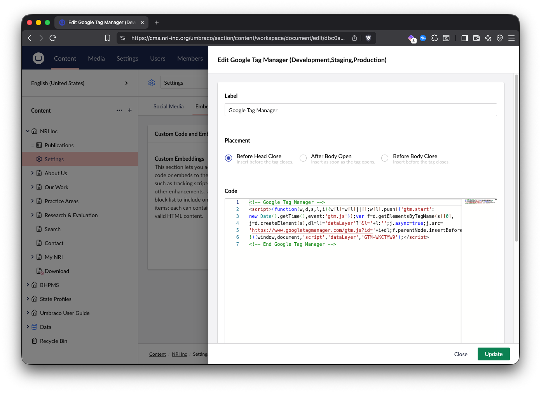Viewport: 541px width, 393px height.
Task: Open the Members section
Action: [190, 59]
